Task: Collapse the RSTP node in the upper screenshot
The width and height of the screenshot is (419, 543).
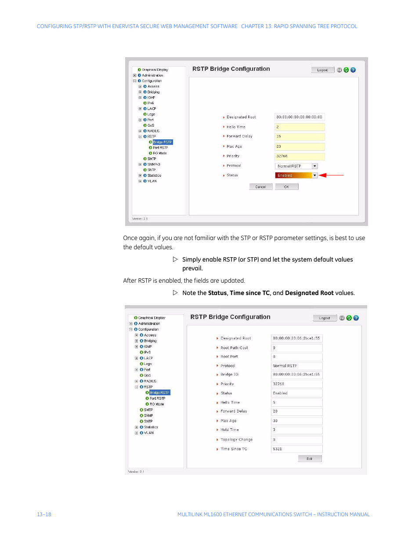Action: 140,137
